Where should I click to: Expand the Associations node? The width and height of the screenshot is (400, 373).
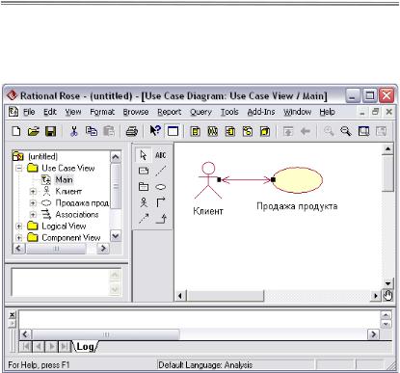click(33, 215)
